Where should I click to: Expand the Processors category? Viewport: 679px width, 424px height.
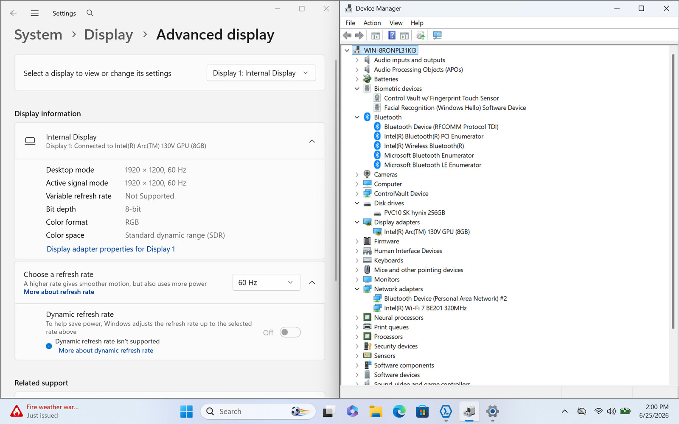357,337
